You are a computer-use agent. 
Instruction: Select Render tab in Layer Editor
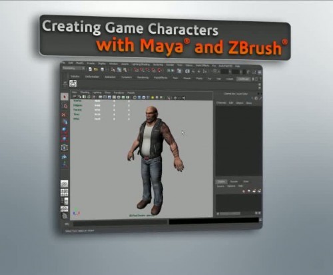234,182
